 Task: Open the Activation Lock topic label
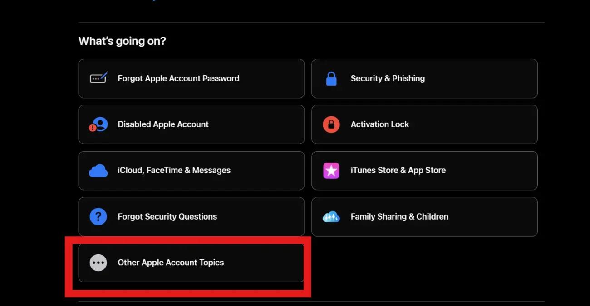[x=379, y=124]
